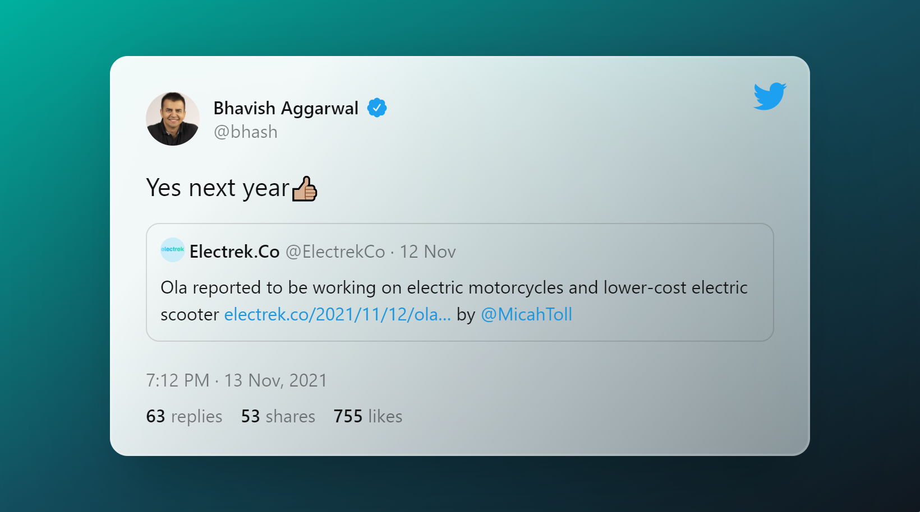Image resolution: width=920 pixels, height=512 pixels.
Task: Click the blue verified badge
Action: (377, 108)
